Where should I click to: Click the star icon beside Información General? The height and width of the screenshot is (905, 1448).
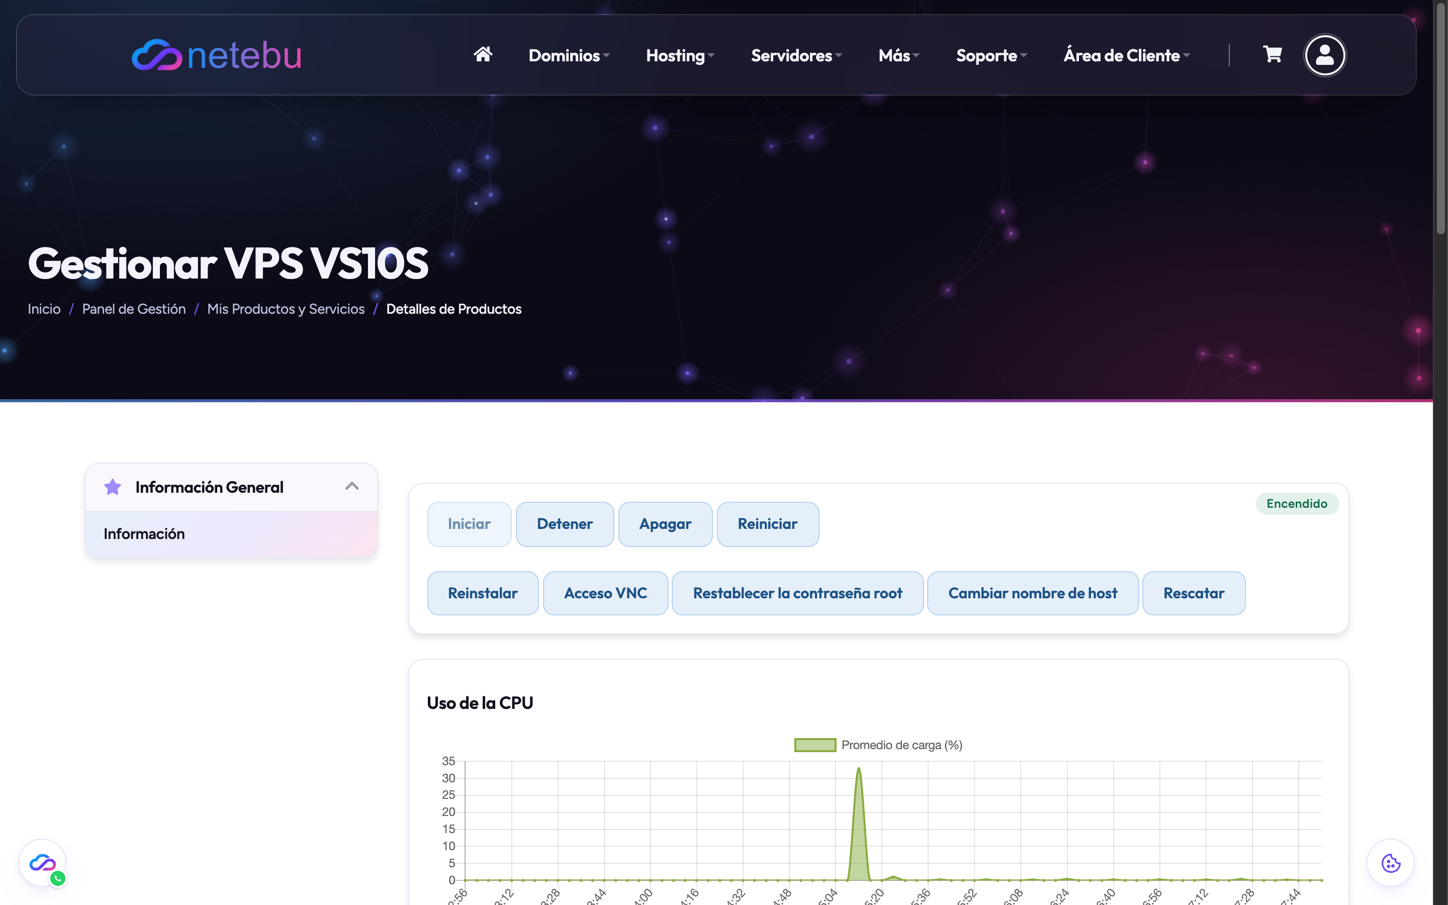[x=113, y=487]
